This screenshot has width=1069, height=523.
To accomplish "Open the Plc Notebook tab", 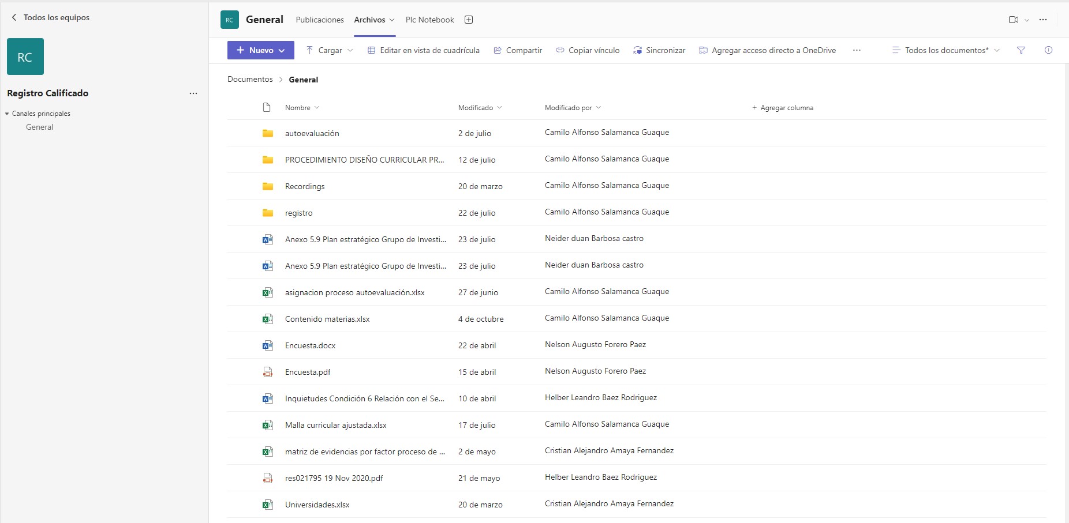I will (429, 20).
